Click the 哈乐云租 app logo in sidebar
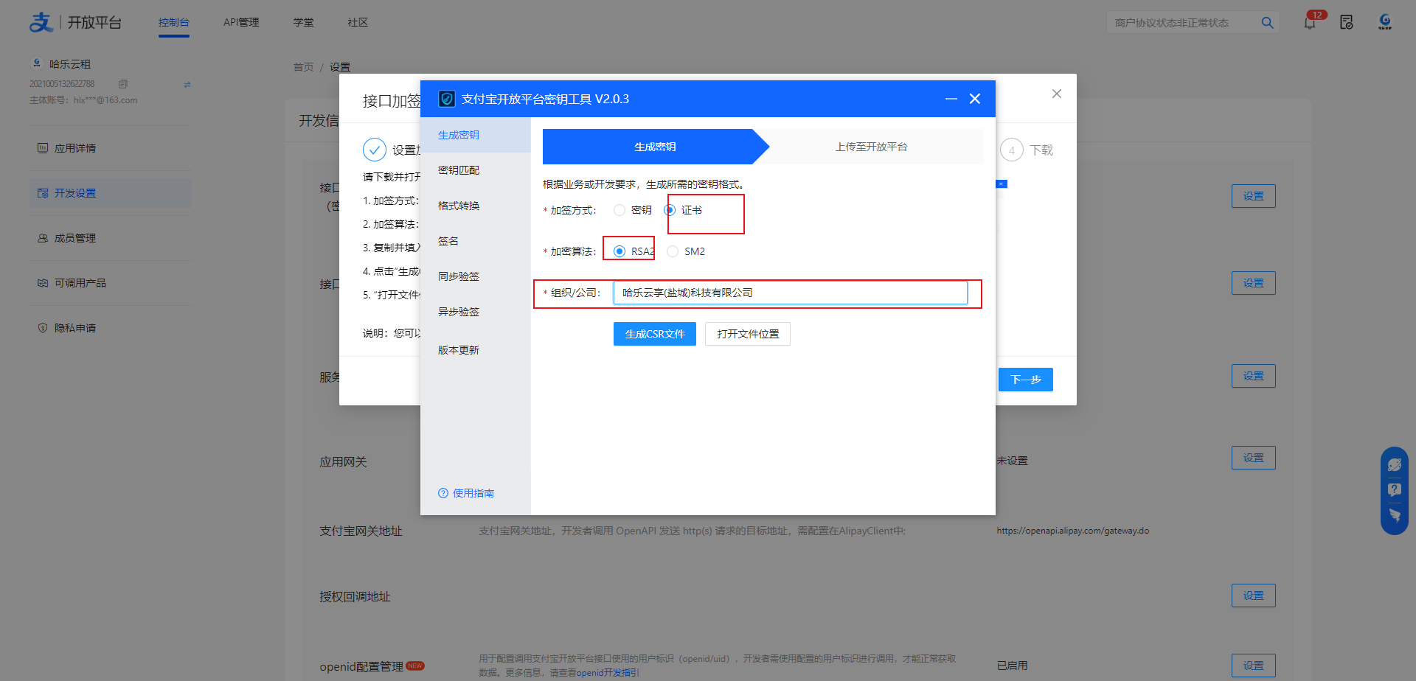This screenshot has width=1416, height=681. pos(37,63)
